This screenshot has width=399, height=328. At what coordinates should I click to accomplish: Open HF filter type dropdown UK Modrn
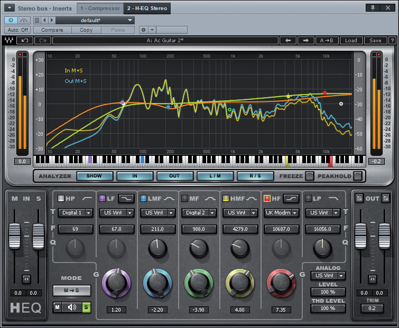[x=281, y=212]
